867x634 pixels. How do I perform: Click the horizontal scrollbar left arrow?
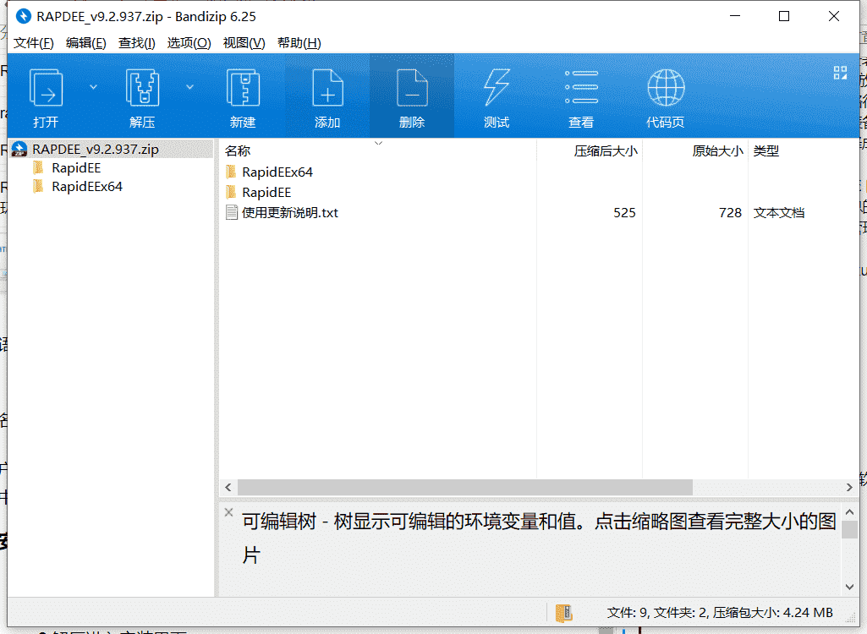pos(228,488)
